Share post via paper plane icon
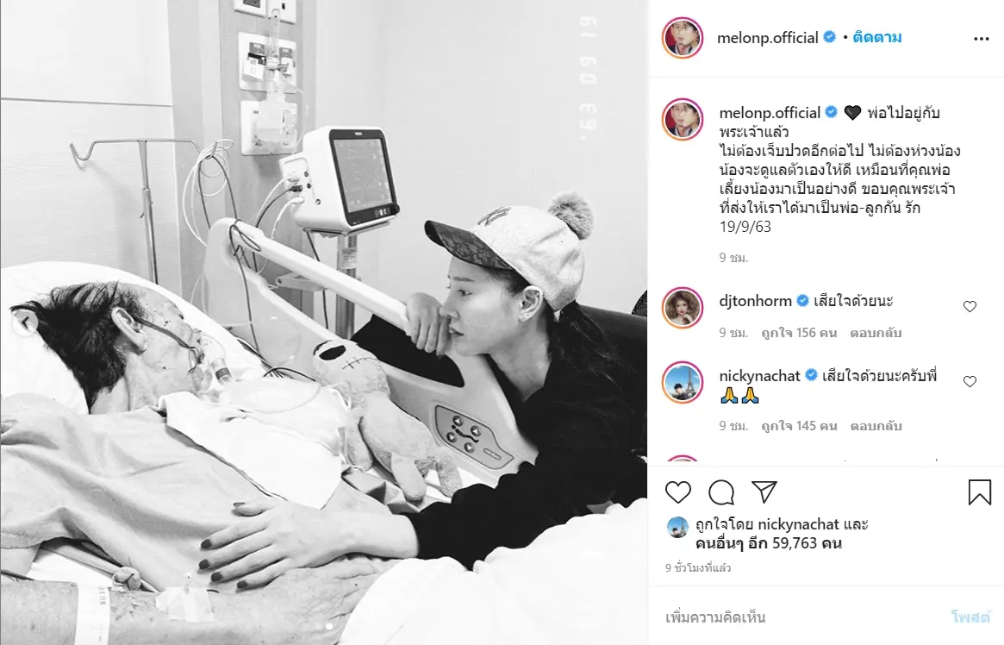This screenshot has width=1004, height=645. (764, 492)
